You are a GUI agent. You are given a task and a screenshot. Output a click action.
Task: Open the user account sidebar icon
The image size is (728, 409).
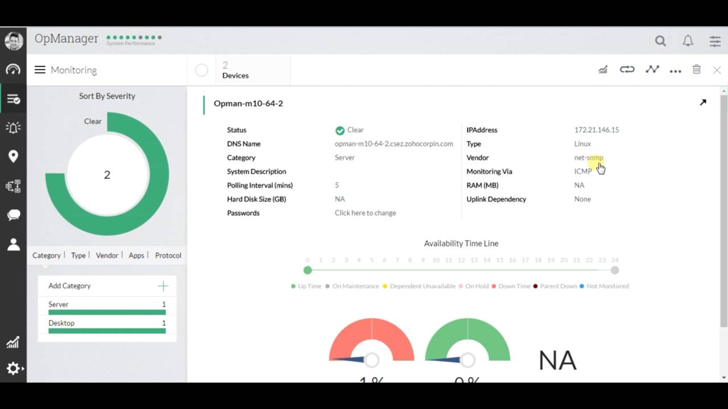[x=13, y=244]
